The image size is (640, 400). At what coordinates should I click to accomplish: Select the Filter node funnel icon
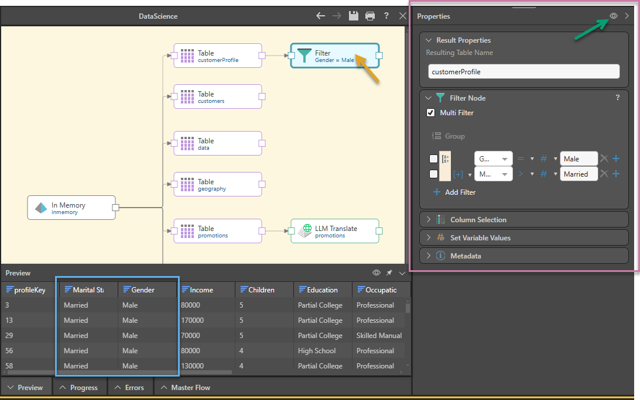[x=304, y=56]
